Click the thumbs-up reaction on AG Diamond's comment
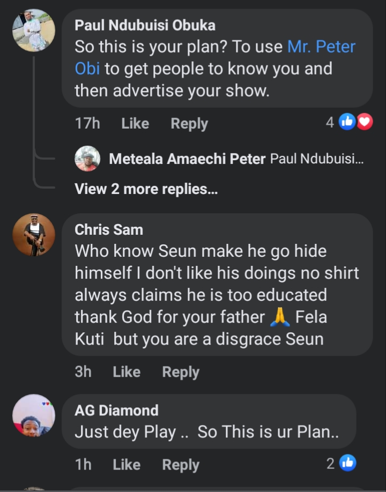The height and width of the screenshot is (492, 386). coord(347,464)
